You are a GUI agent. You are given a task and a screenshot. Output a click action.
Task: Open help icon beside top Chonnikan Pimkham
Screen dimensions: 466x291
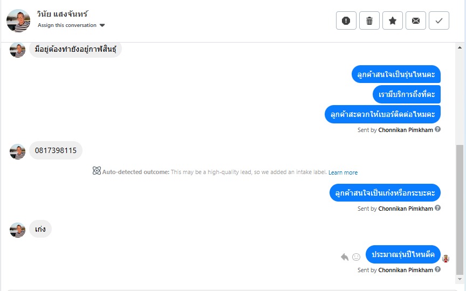(437, 129)
